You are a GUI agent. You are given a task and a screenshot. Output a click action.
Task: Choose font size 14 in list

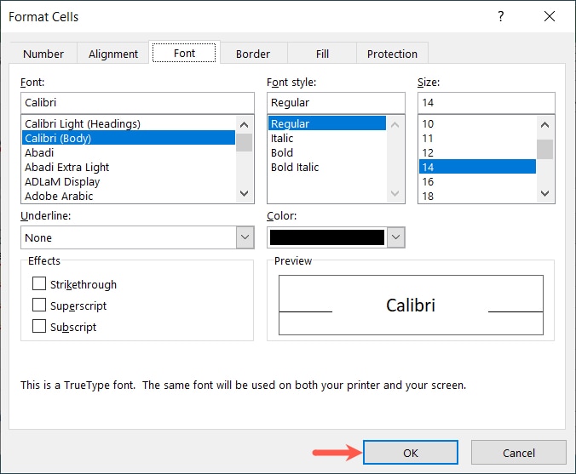click(477, 167)
